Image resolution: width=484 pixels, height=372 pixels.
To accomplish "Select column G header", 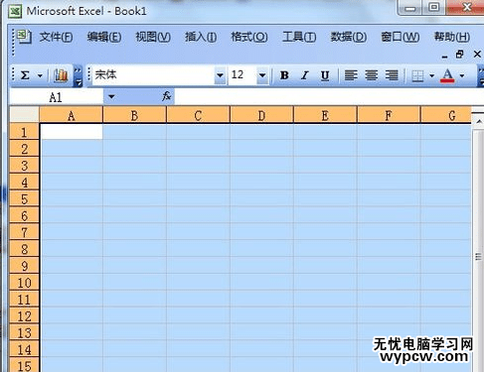I will (446, 116).
